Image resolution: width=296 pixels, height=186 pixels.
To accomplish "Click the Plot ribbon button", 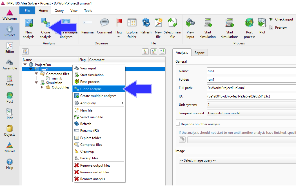I will pos(262,26).
